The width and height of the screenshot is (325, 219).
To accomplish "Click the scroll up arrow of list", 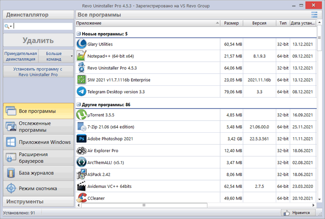I will (319, 22).
